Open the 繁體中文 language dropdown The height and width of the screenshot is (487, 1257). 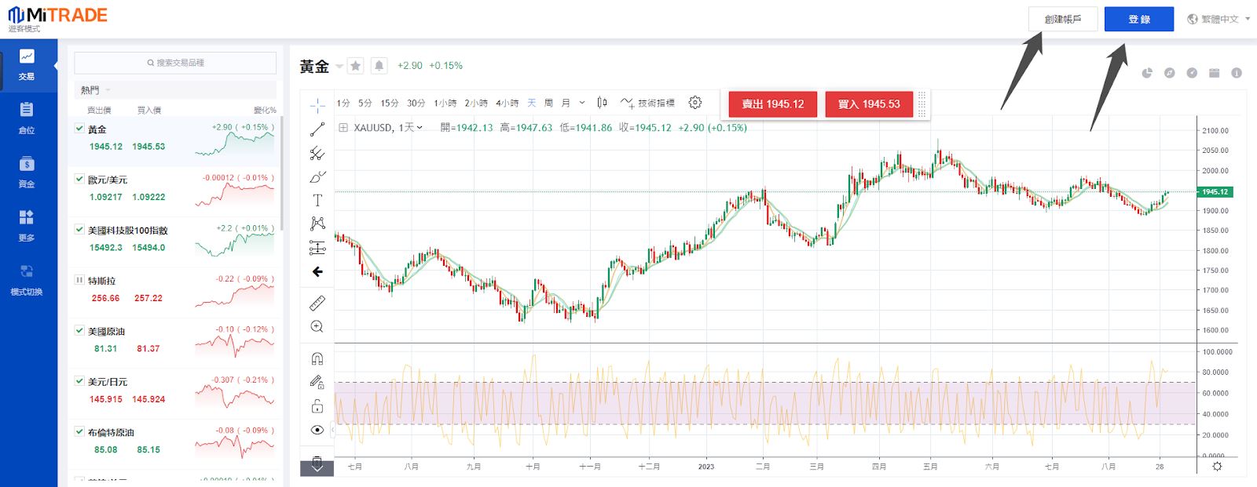[1219, 19]
